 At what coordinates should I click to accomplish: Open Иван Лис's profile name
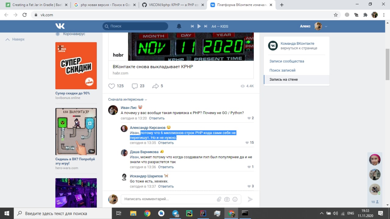(129, 108)
